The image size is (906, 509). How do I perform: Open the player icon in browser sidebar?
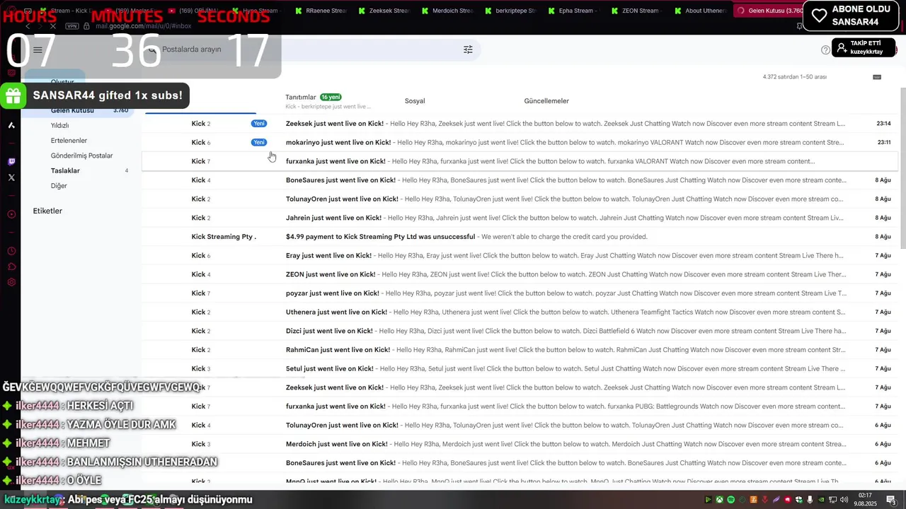(11, 214)
